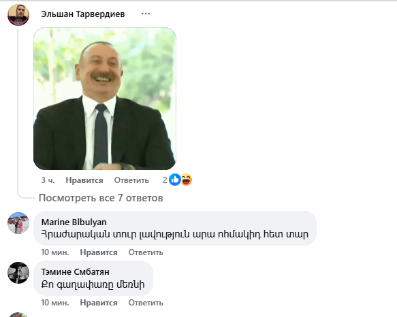Click Эльшан Тарвердиев's profile avatar

click(x=18, y=15)
